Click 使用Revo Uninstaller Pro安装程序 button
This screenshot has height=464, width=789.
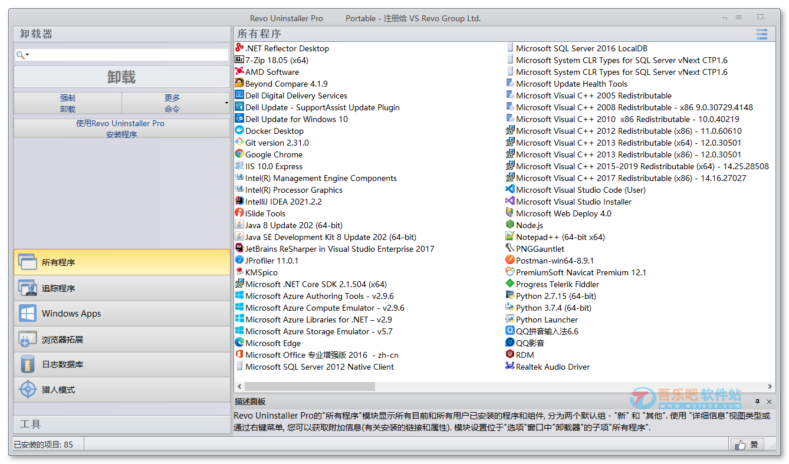click(x=122, y=129)
